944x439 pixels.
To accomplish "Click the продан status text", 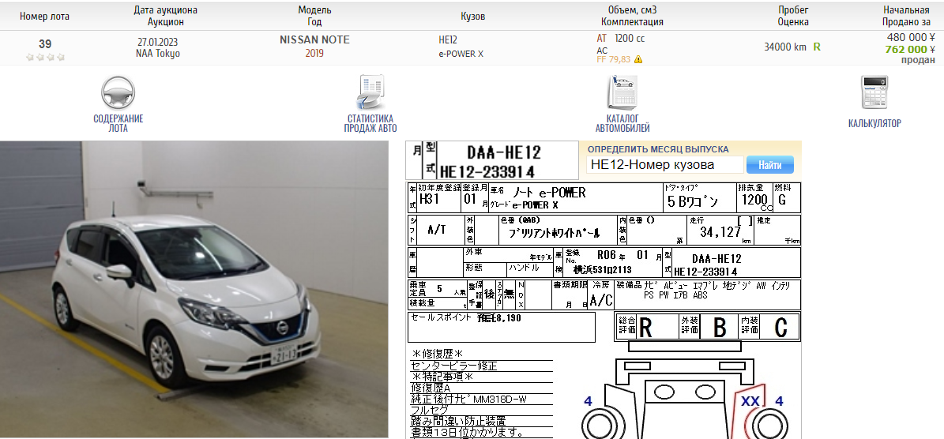I will (x=918, y=59).
